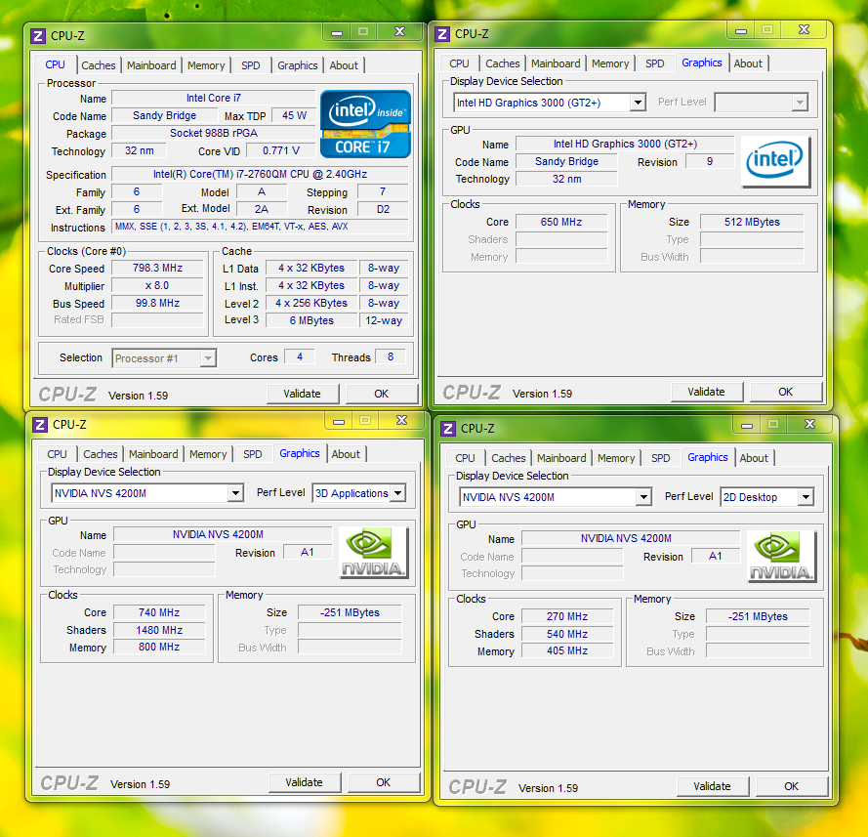Click the Core clock value 740 MHz
This screenshot has width=868, height=837.
pos(159,612)
